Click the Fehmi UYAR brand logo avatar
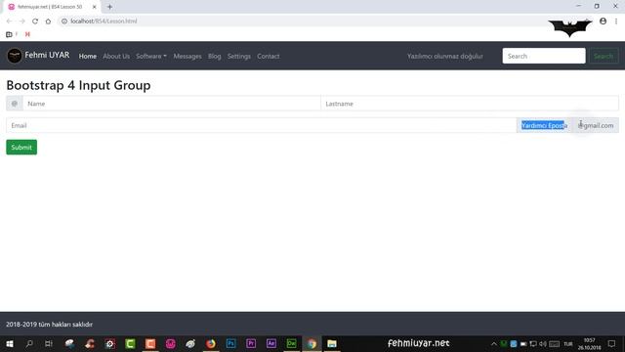Viewport: 625px width, 352px height. (15, 56)
